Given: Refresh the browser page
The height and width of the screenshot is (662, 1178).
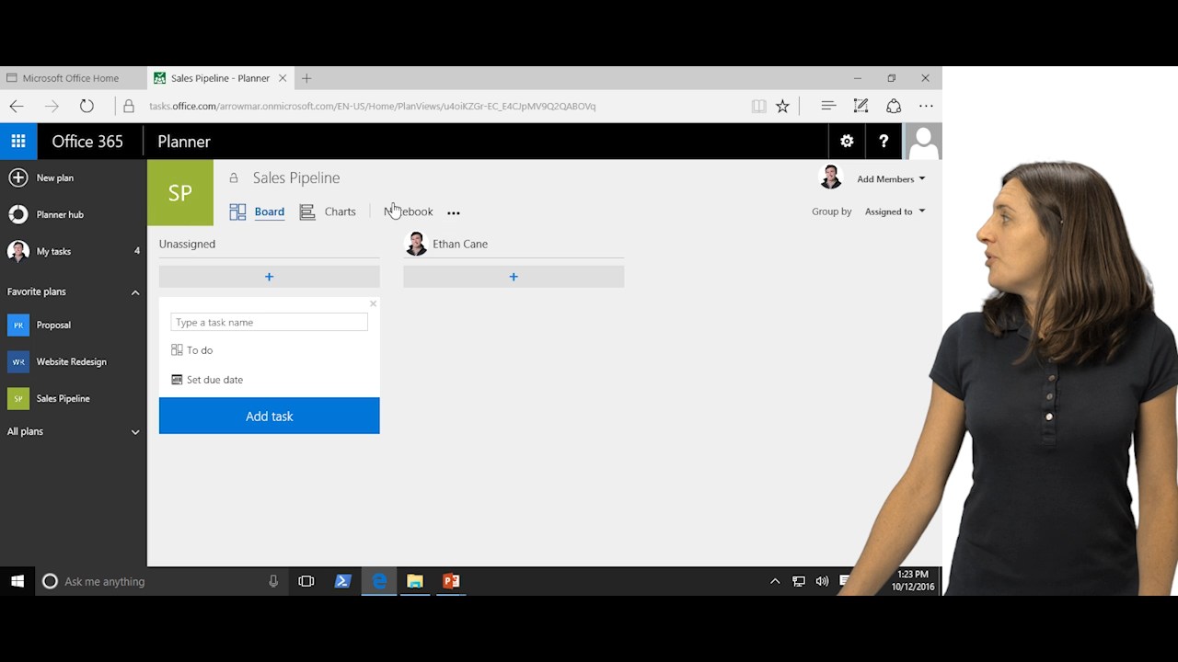Looking at the screenshot, I should [x=87, y=106].
